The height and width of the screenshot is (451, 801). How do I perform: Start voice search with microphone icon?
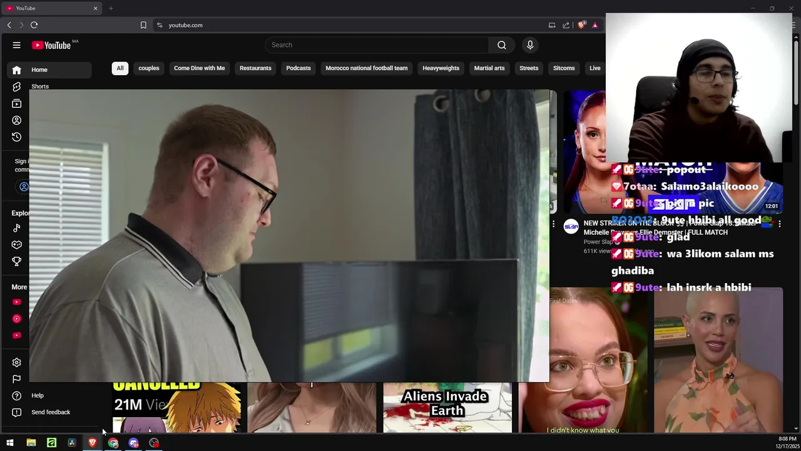click(530, 45)
